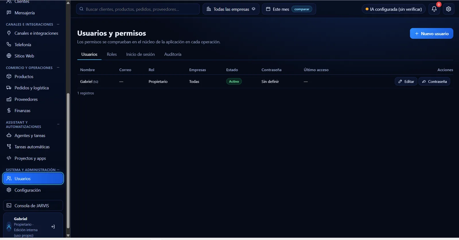This screenshot has width=459, height=240.
Task: Click Editar button for Gabriel
Action: coord(406,82)
